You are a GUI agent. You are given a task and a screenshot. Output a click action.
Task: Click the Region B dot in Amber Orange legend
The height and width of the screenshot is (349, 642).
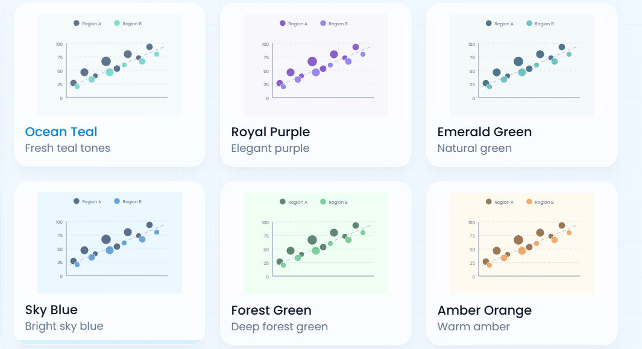(x=528, y=202)
